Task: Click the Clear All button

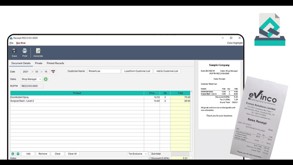Action: [x=72, y=154]
